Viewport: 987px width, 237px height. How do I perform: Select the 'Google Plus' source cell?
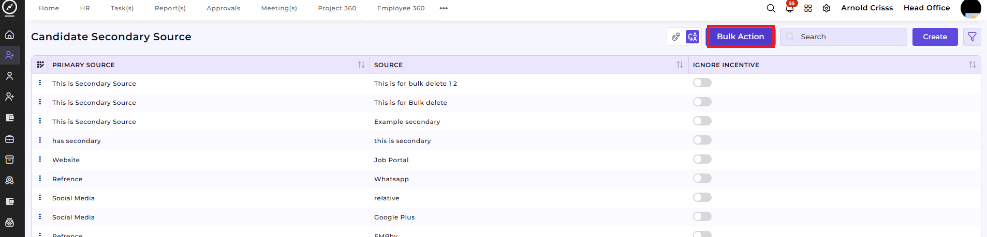coord(394,217)
